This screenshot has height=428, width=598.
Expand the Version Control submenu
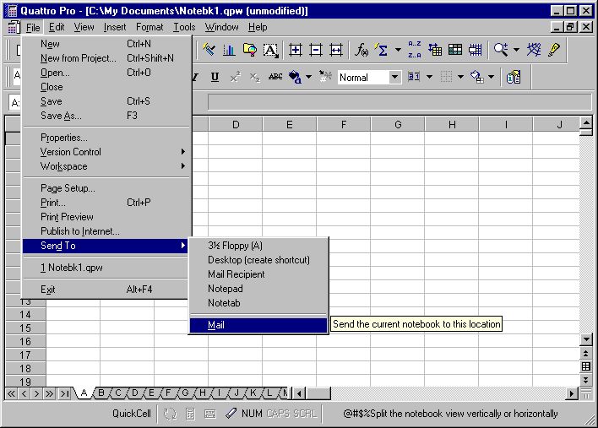click(x=106, y=152)
